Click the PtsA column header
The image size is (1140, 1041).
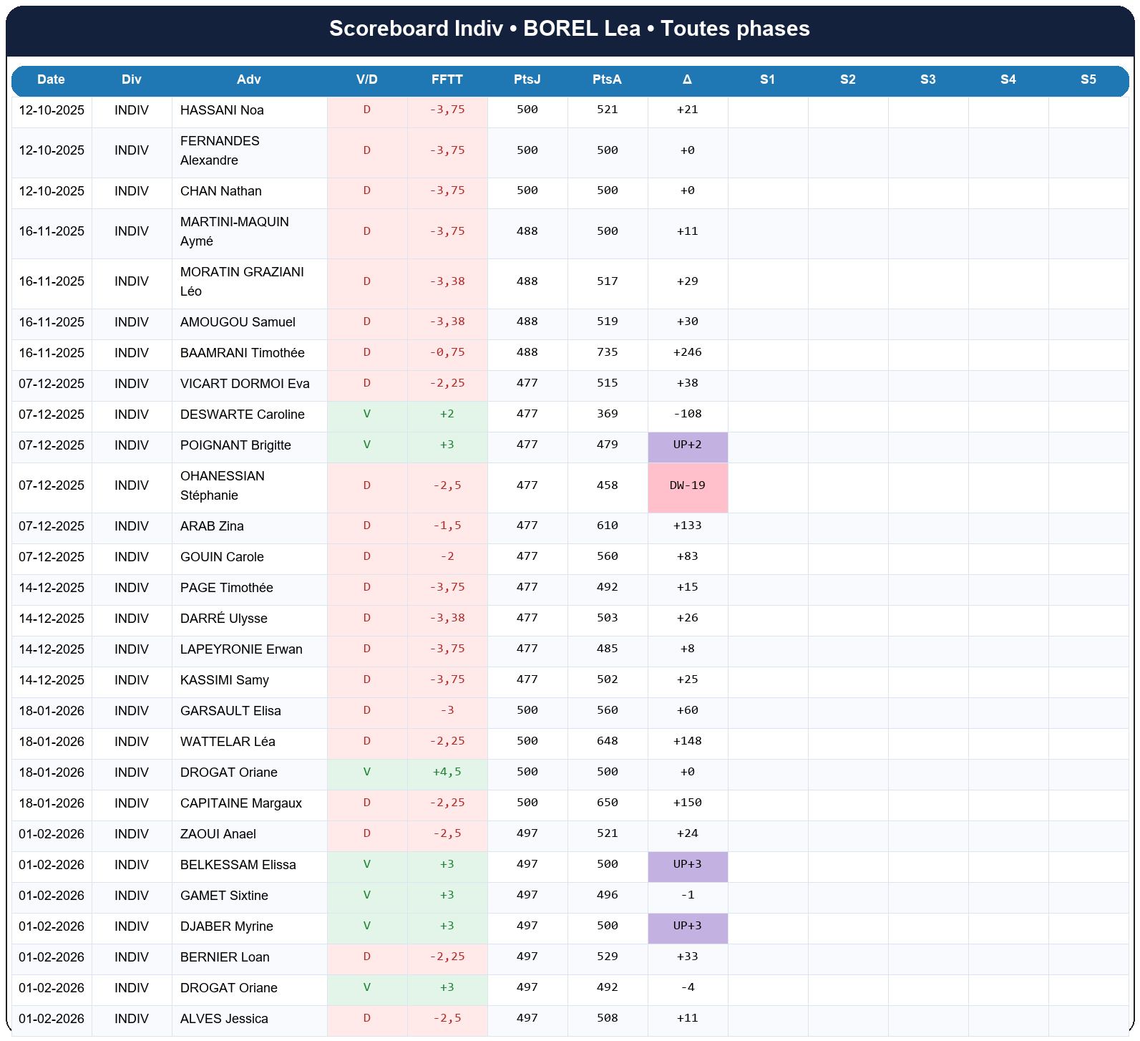click(607, 79)
